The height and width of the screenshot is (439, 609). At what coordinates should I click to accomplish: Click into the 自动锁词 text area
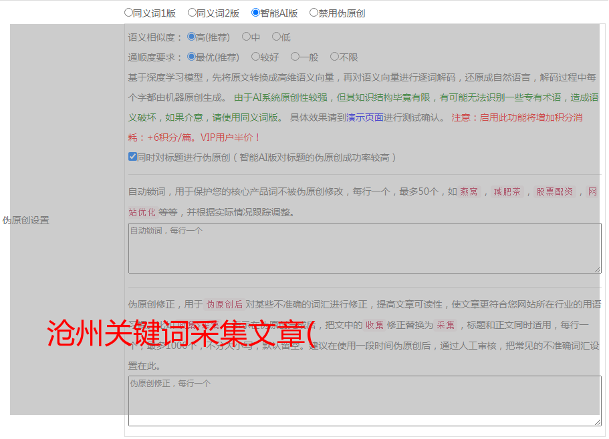pos(364,248)
